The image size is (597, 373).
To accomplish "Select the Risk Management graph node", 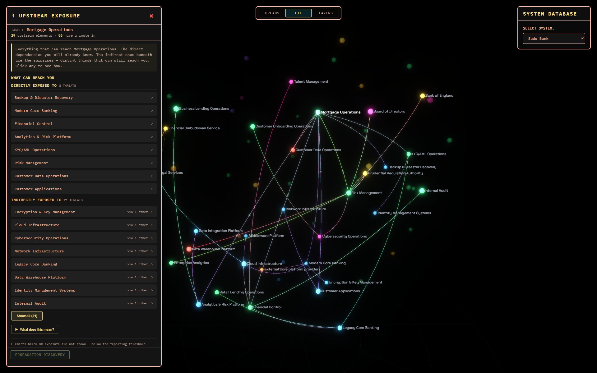I will tap(349, 193).
